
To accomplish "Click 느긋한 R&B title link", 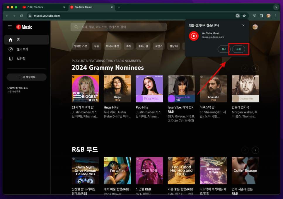I will 143,189.
